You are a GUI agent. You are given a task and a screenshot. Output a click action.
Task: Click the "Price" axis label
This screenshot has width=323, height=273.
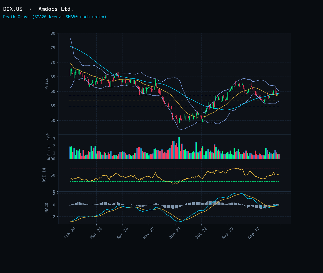[x=47, y=84]
